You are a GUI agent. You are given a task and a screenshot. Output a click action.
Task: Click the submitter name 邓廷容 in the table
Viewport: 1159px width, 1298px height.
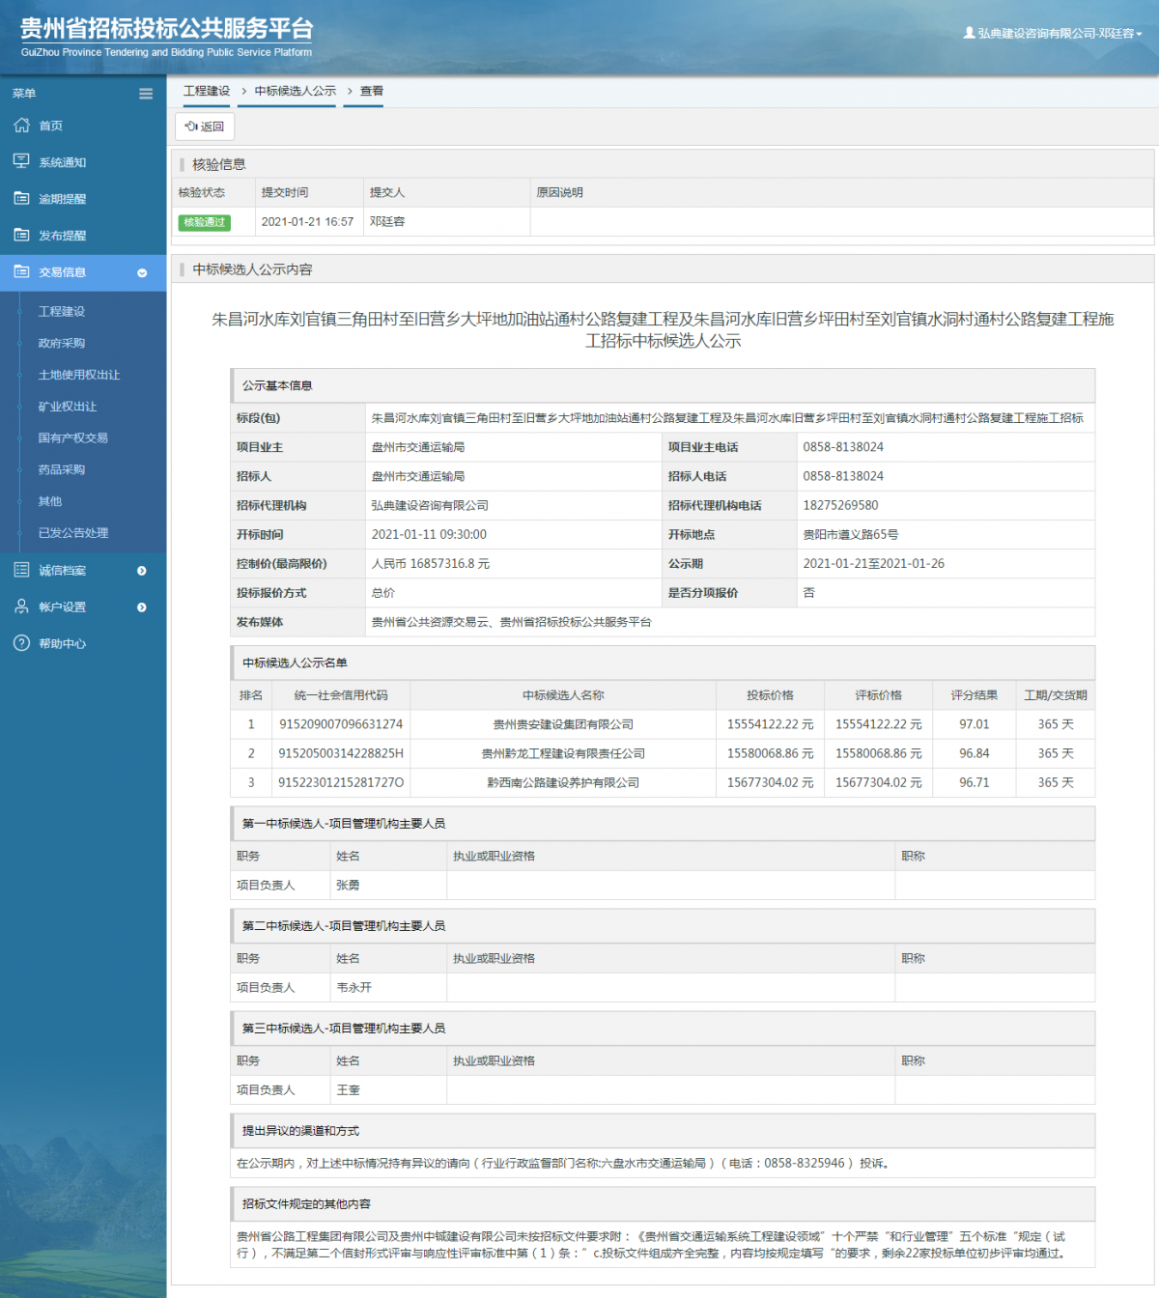[387, 222]
